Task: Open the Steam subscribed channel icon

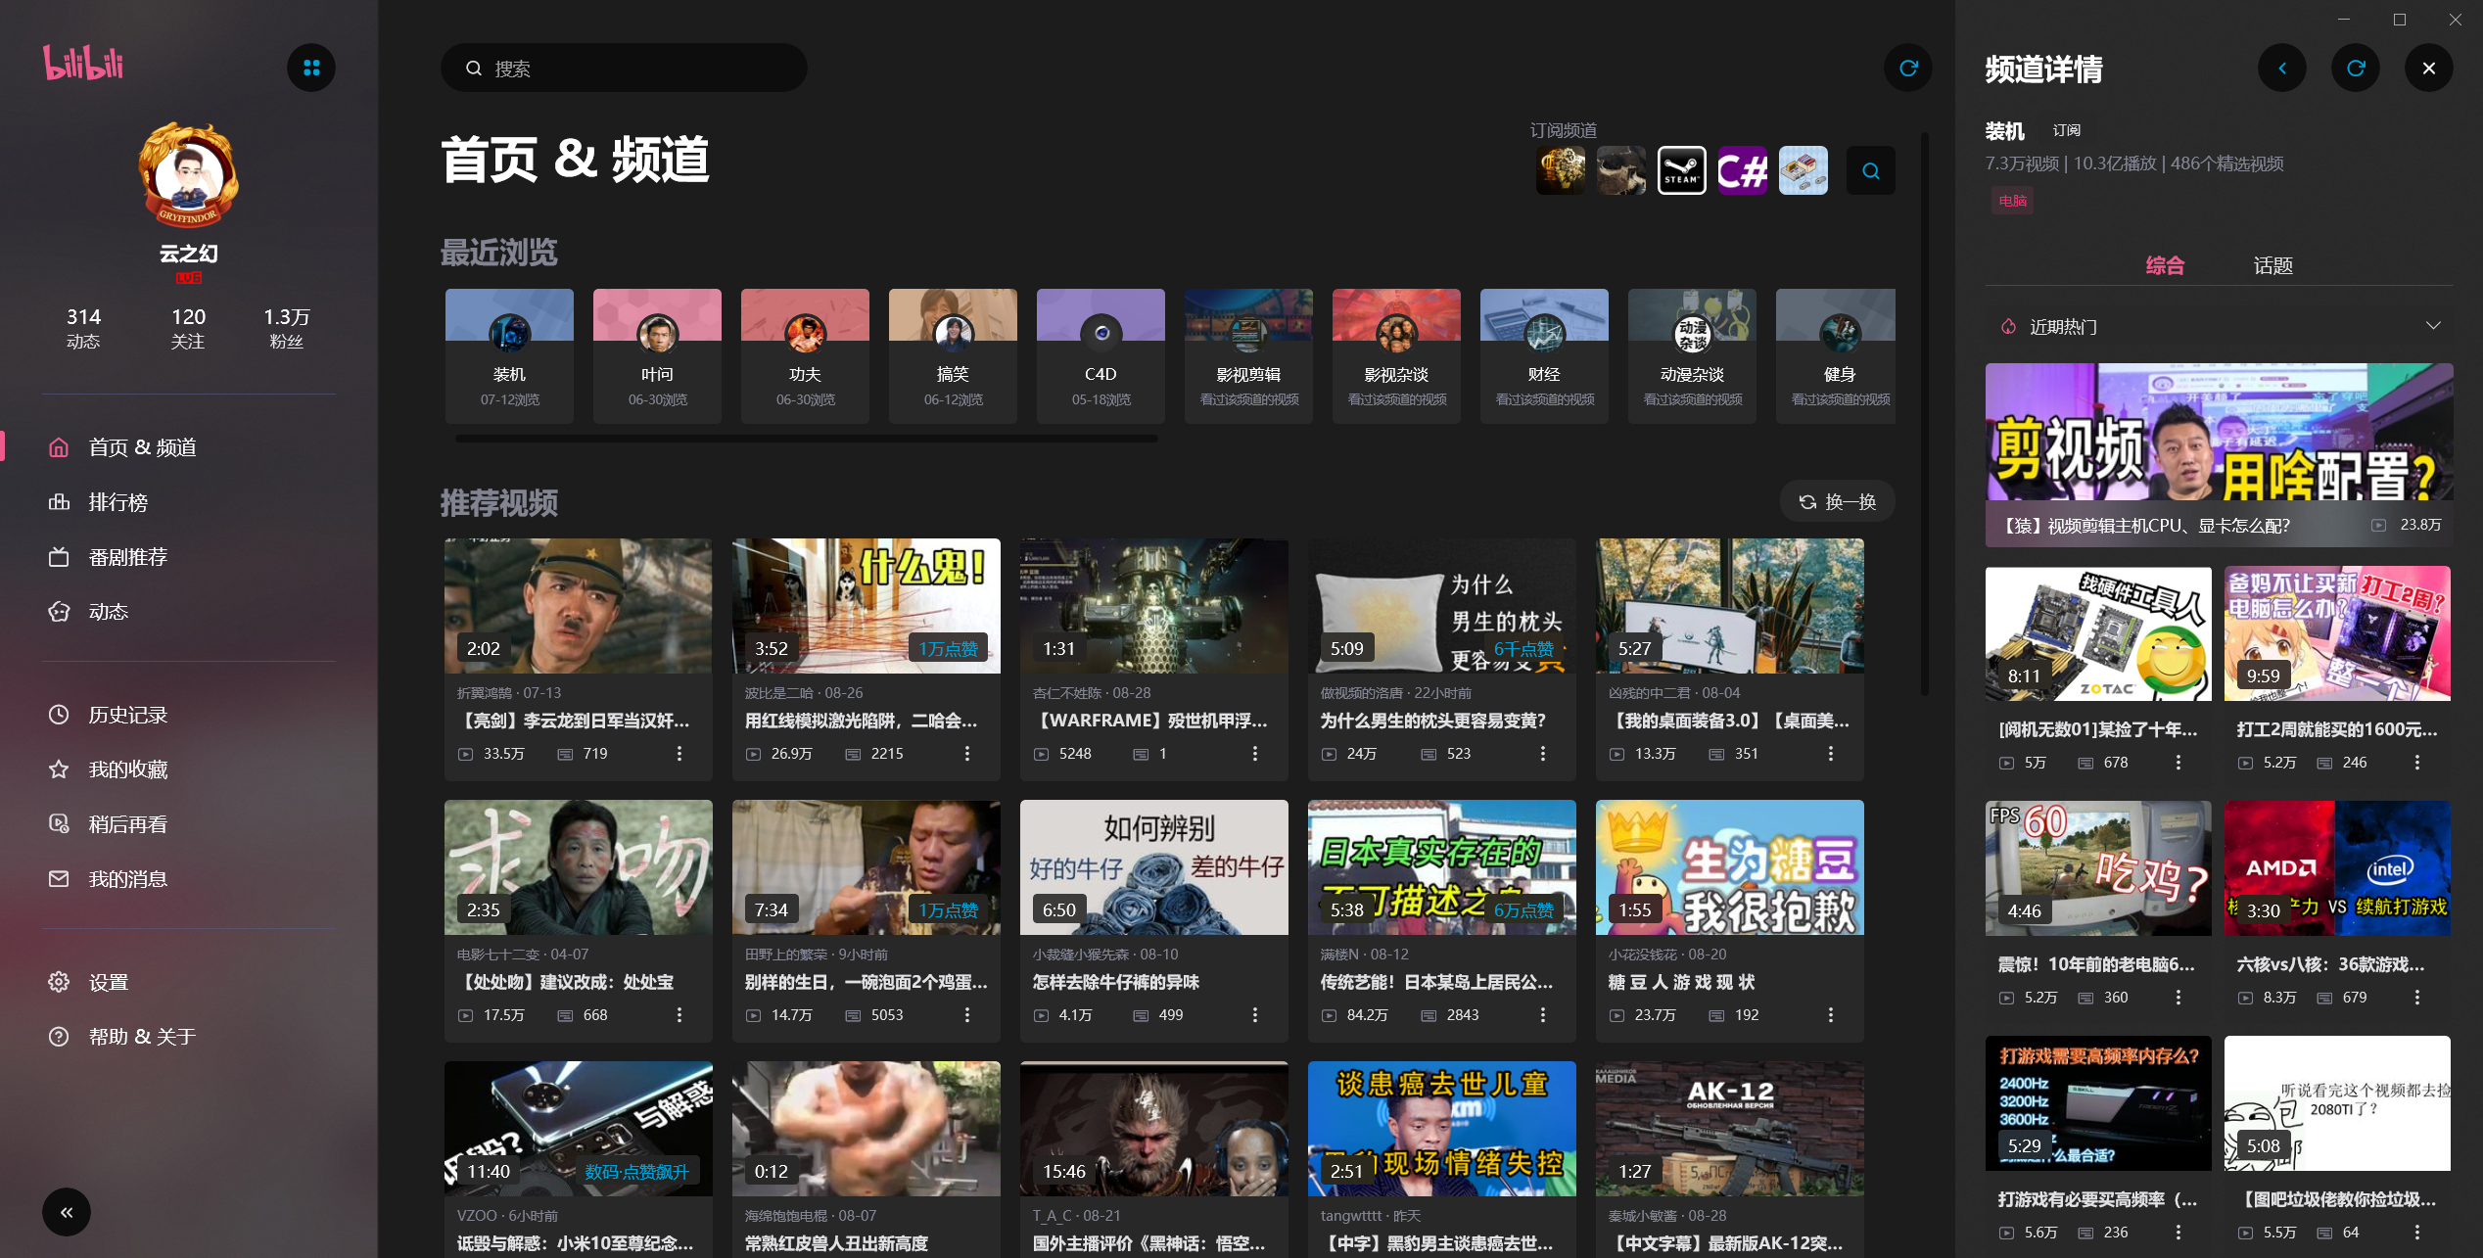Action: [x=1681, y=171]
